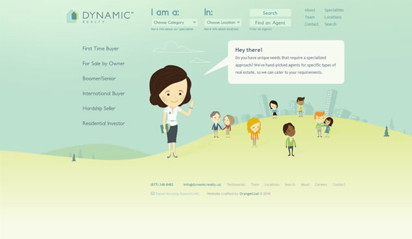Open More info about our specialties
The height and width of the screenshot is (239, 412).
pos(172,29)
